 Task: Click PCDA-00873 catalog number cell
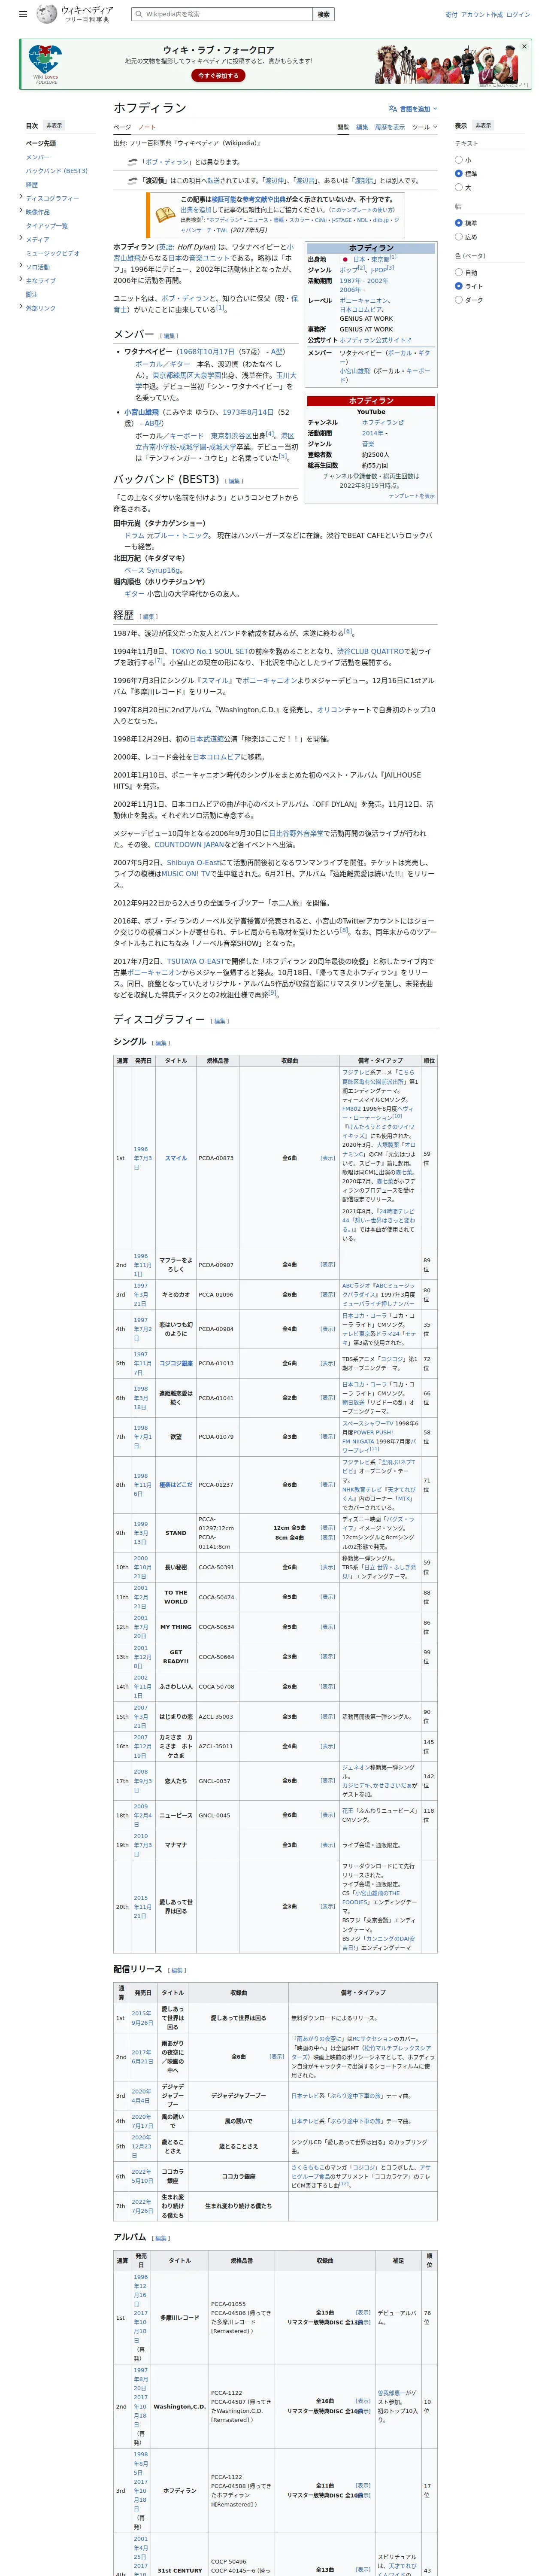(217, 1158)
